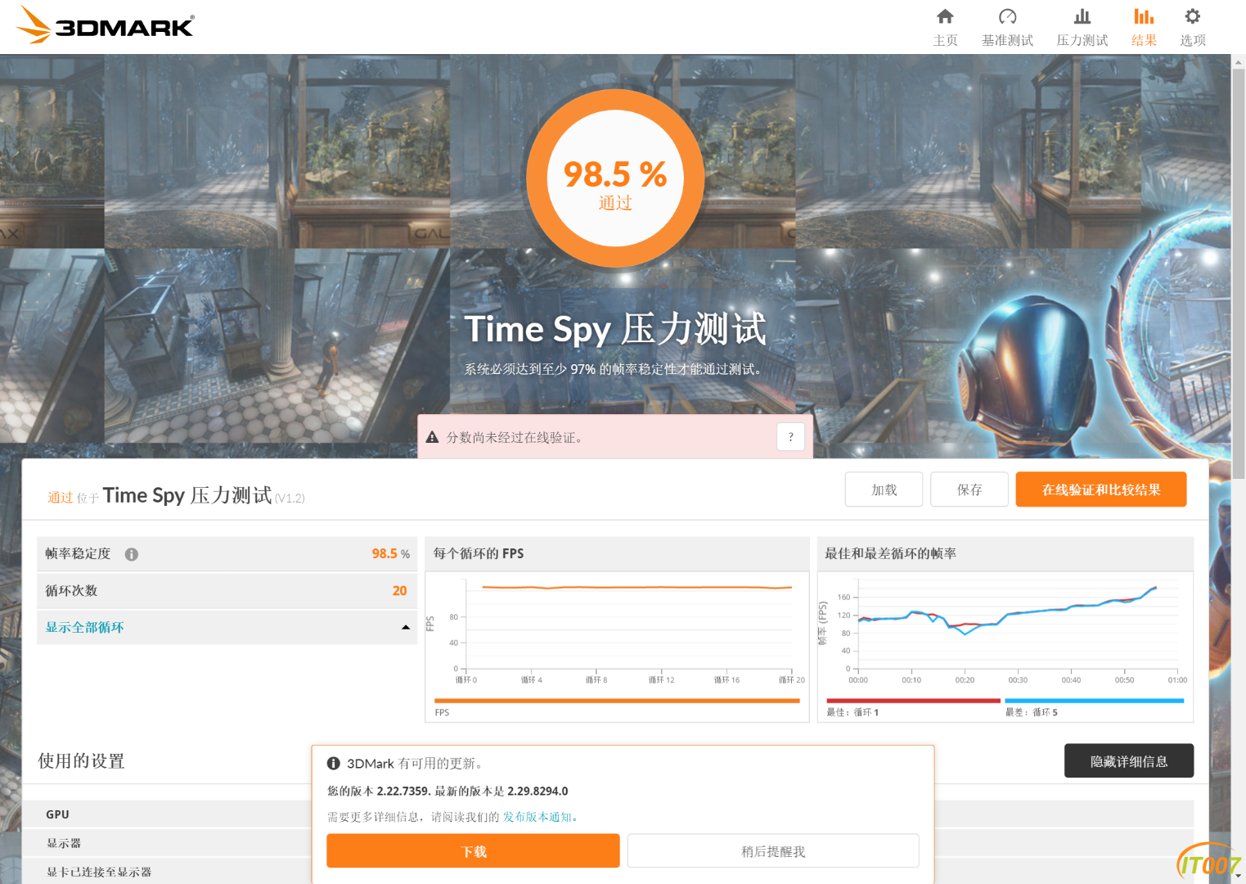Screen dimensions: 1246x884
Task: Click the 3DMark 有可用的更新 heading
Action: tap(416, 763)
